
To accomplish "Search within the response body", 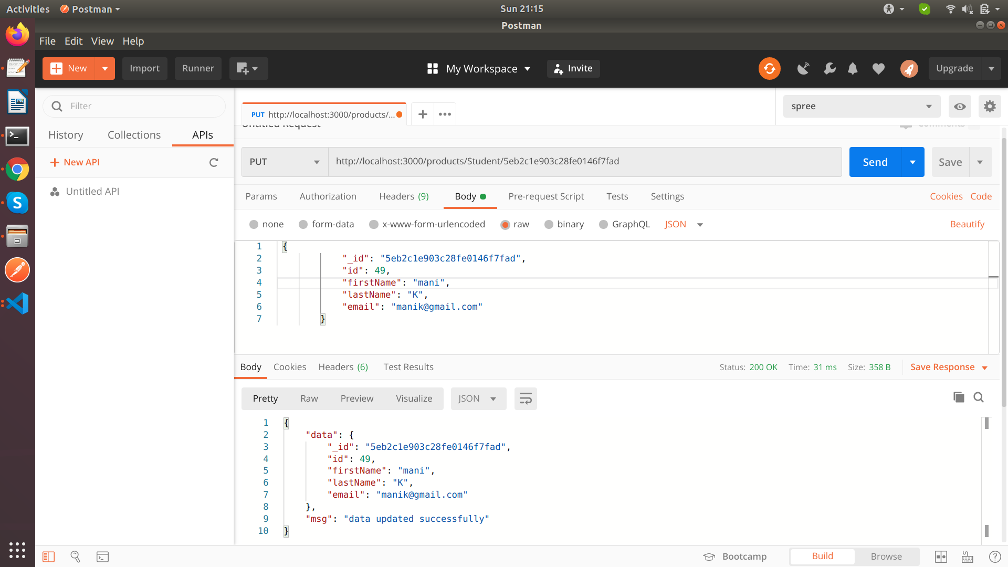I will pyautogui.click(x=979, y=397).
